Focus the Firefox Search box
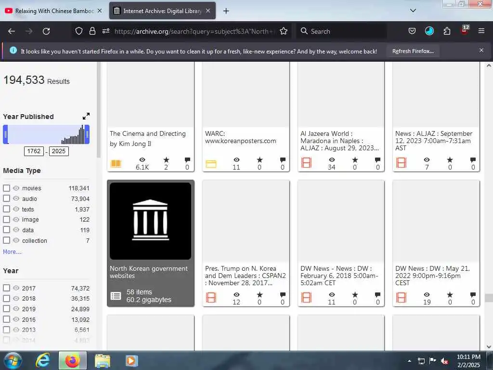 pyautogui.click(x=341, y=31)
